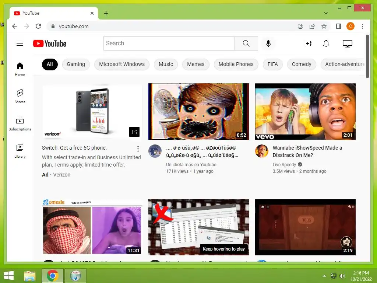
Task: Click the search magnifier button
Action: [x=246, y=43]
